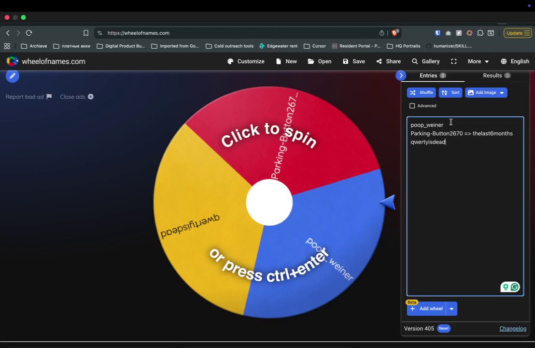535x348 pixels.
Task: Reload the page with refresh icon
Action: (x=29, y=33)
